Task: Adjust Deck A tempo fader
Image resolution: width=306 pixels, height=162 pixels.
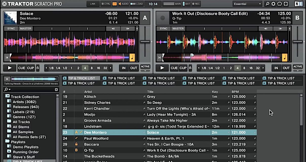Action: click(145, 42)
